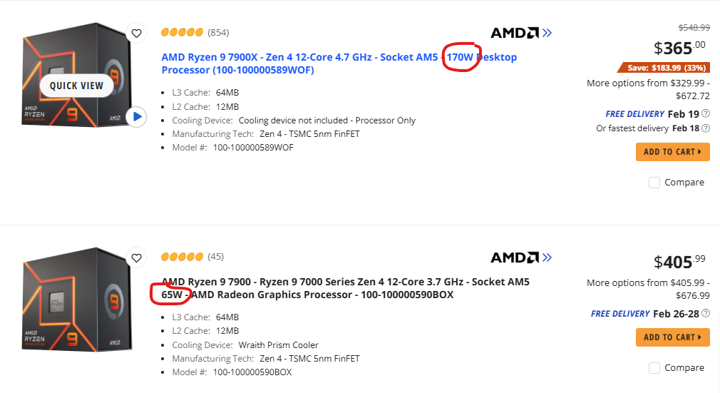Add Ryzen 9 7900X to cart
The height and width of the screenshot is (393, 720).
(x=673, y=152)
